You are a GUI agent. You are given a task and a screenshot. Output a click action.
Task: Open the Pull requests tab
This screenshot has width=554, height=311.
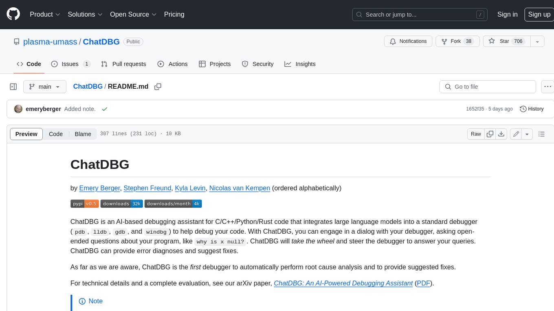point(123,64)
